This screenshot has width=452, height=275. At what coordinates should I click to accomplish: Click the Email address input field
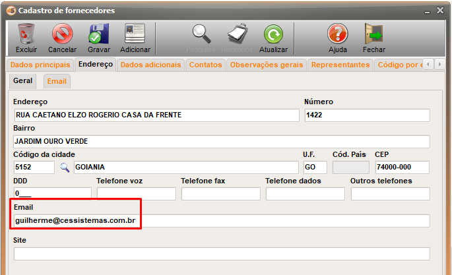pos(222,221)
